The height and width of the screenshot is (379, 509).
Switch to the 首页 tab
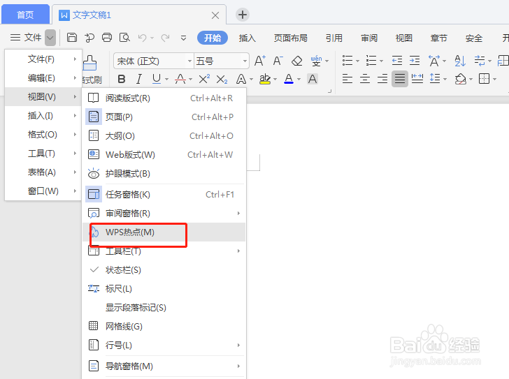[25, 15]
